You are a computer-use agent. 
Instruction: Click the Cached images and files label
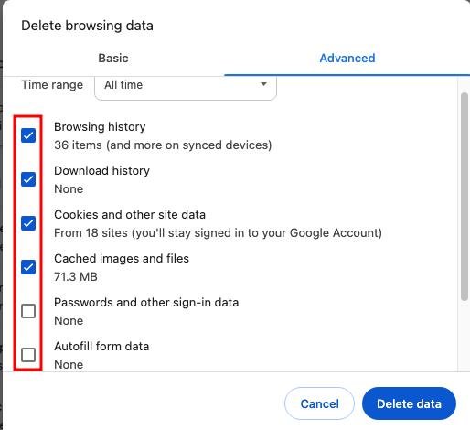pos(122,258)
